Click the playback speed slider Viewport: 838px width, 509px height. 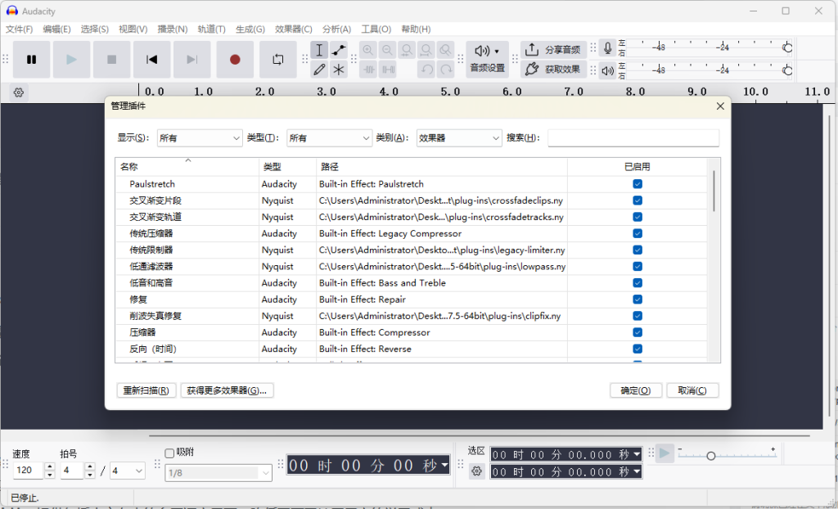pos(711,455)
